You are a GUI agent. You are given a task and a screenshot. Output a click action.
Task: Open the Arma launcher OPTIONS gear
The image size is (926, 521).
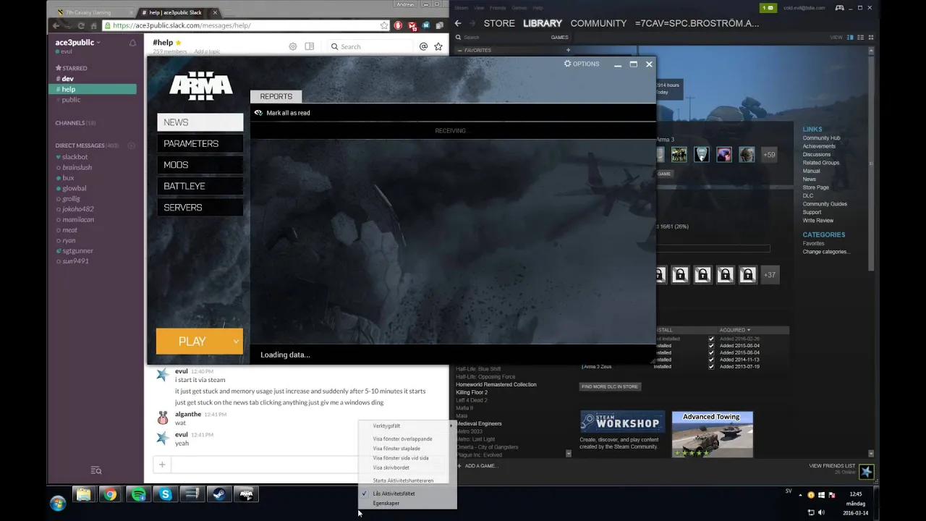[568, 64]
